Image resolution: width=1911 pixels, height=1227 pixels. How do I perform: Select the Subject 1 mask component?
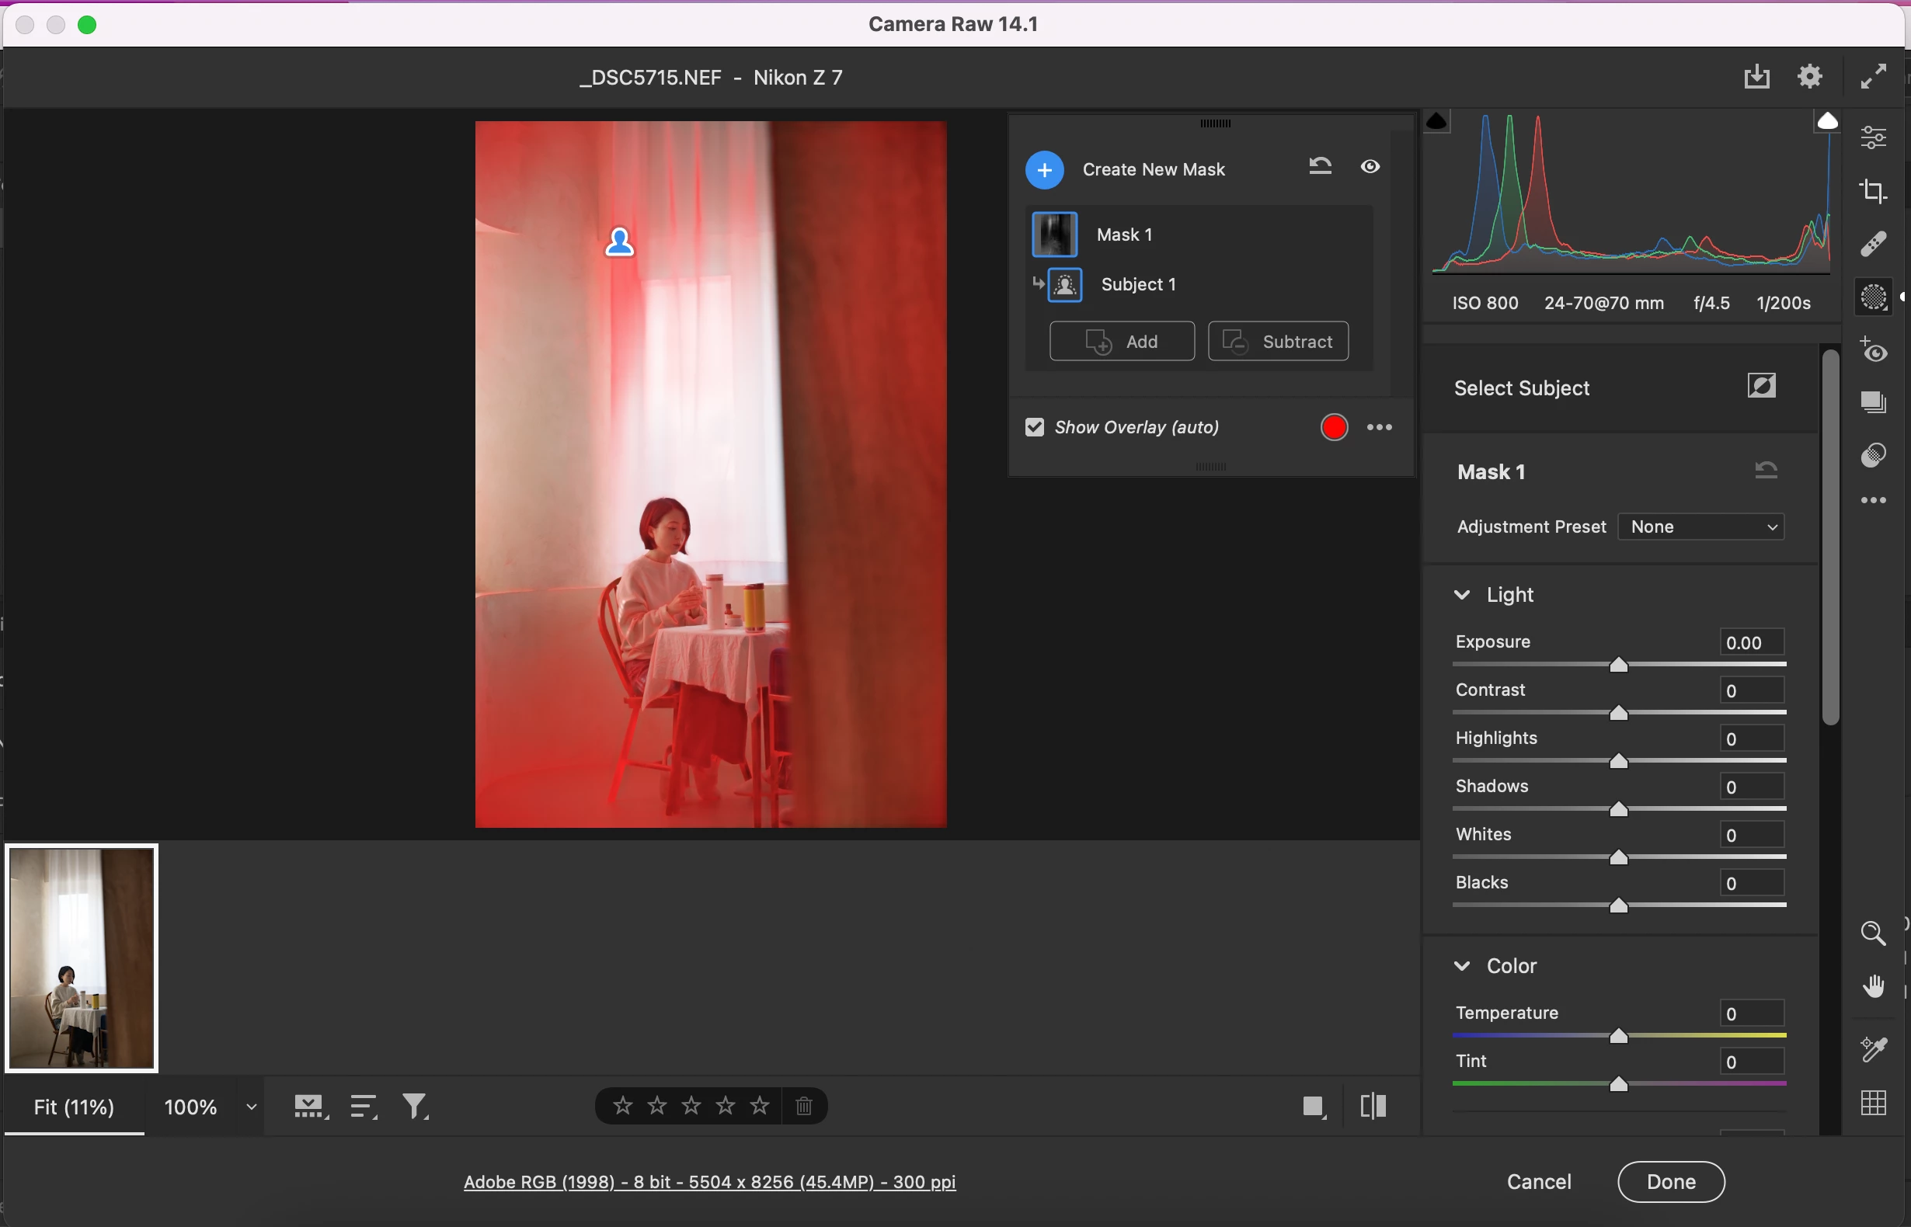[x=1137, y=284]
